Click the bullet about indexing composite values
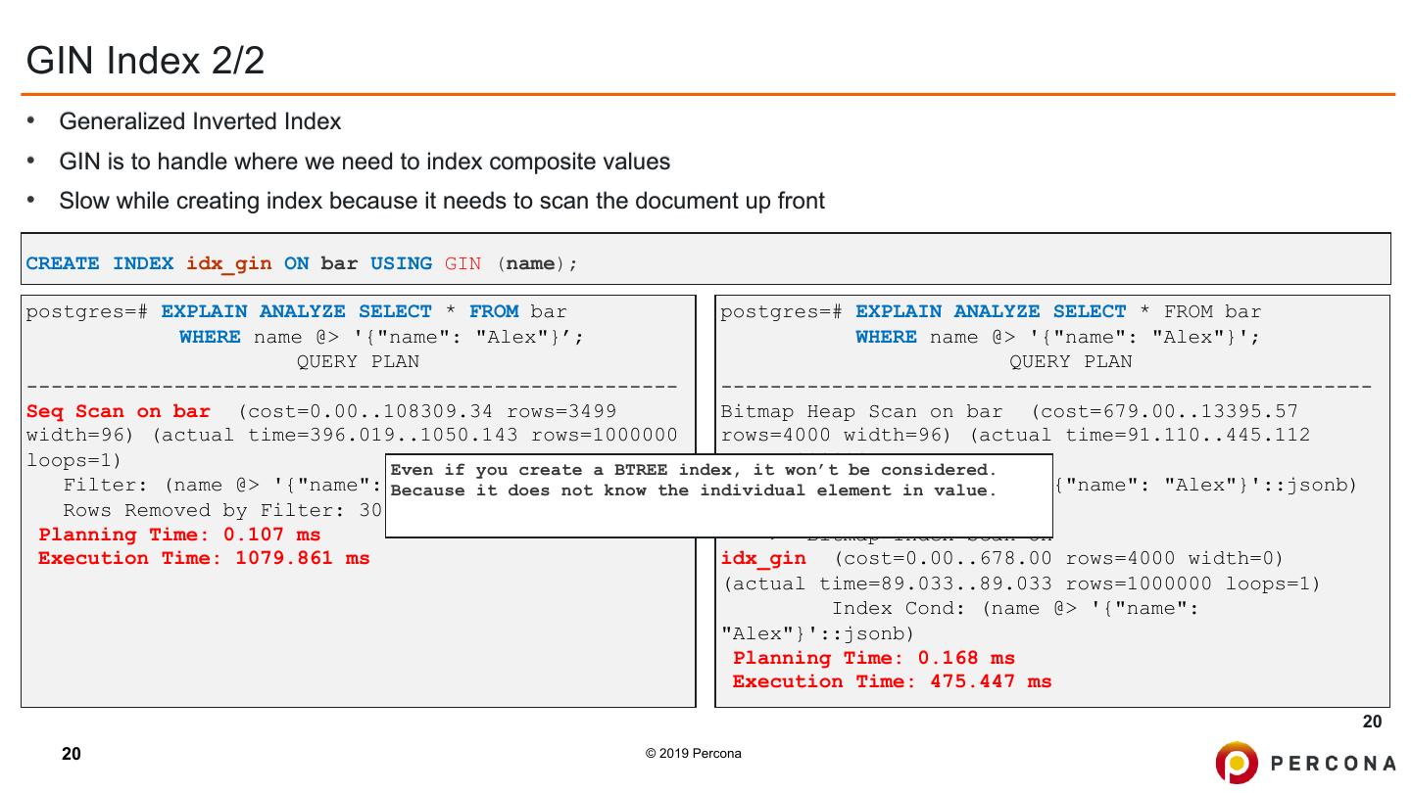 [x=365, y=162]
